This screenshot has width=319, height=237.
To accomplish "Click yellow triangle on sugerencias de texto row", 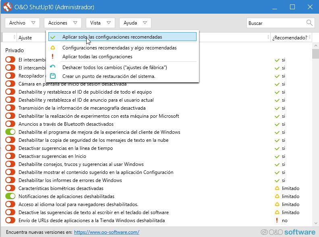I will point(277,212).
